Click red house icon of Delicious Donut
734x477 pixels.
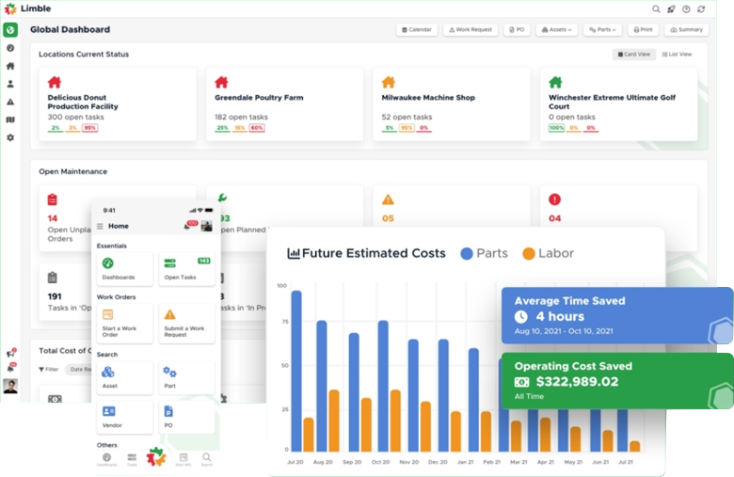(x=55, y=83)
